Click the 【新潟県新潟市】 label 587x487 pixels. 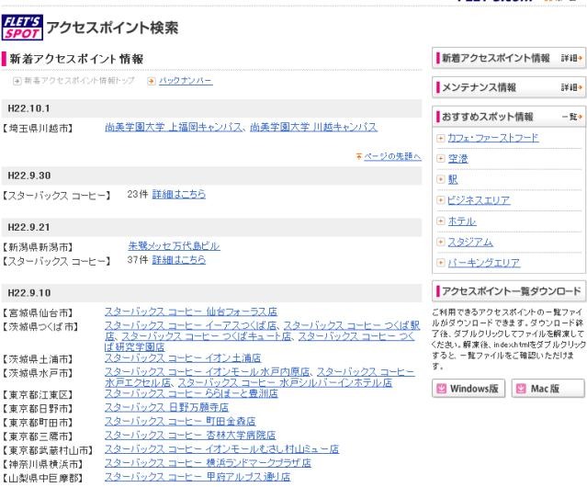point(38,247)
